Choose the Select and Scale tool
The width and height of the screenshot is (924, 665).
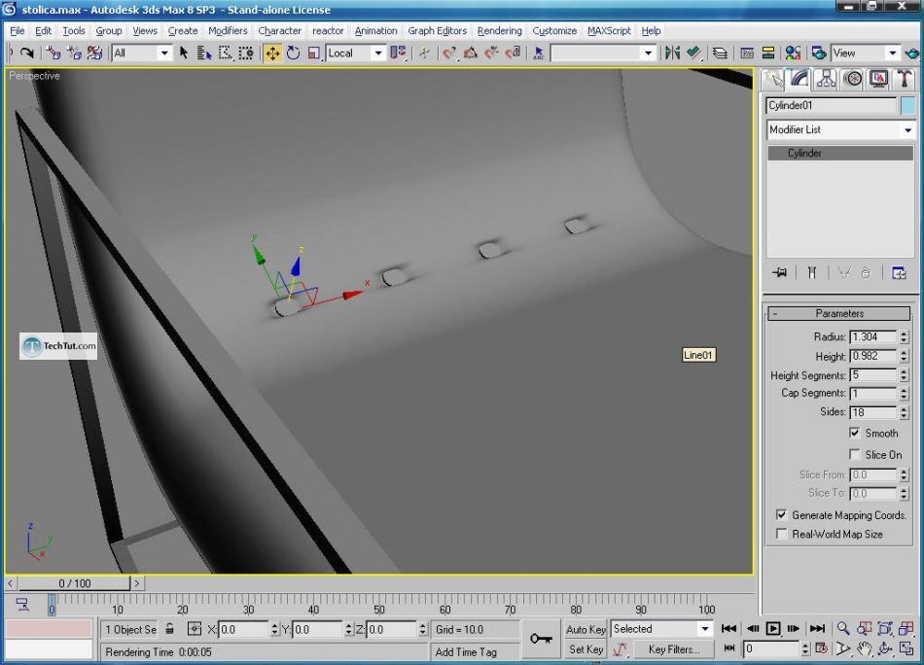pyautogui.click(x=313, y=53)
